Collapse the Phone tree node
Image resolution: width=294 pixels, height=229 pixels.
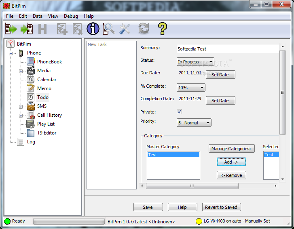(11, 53)
